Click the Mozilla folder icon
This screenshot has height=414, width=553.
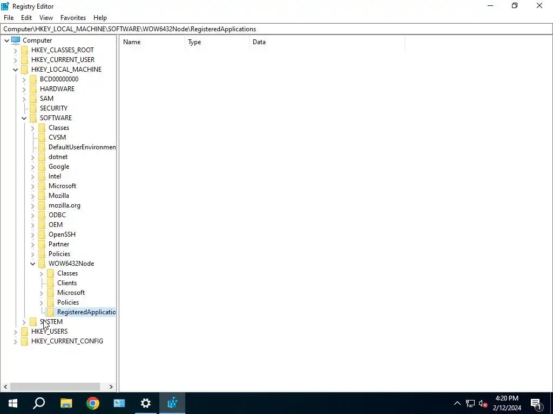point(42,195)
